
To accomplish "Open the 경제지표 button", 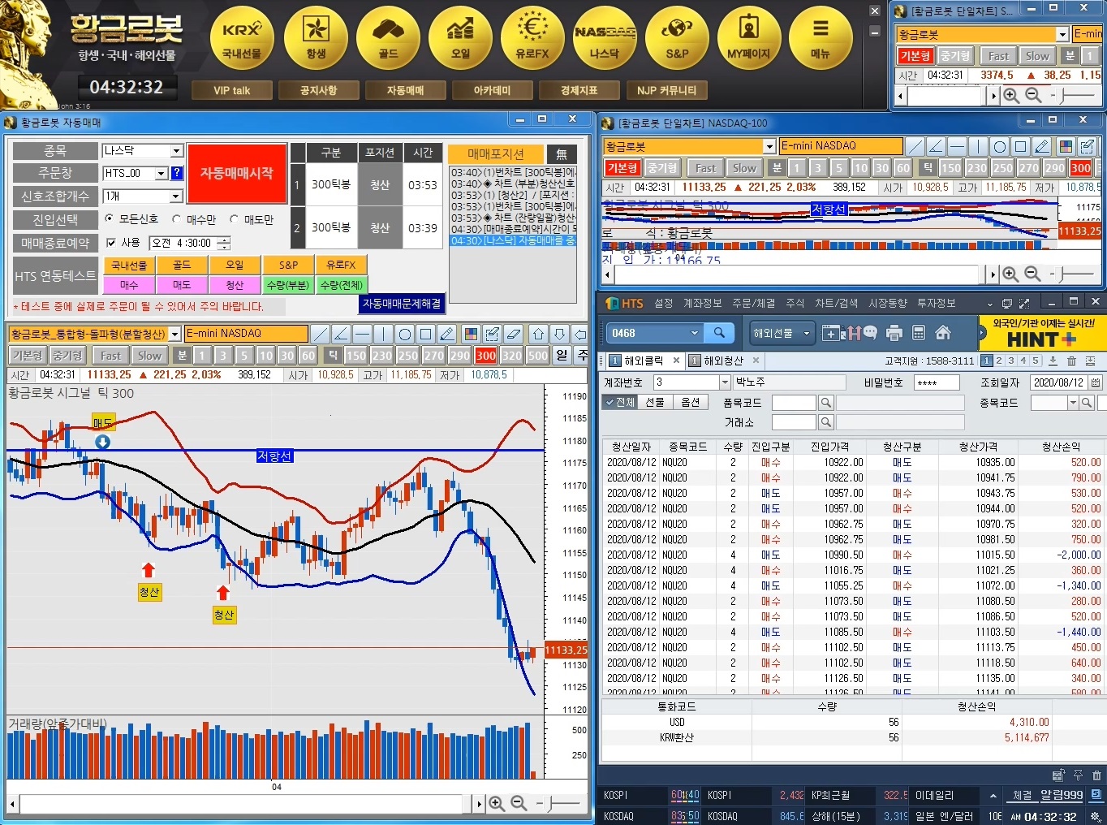I will coord(579,90).
